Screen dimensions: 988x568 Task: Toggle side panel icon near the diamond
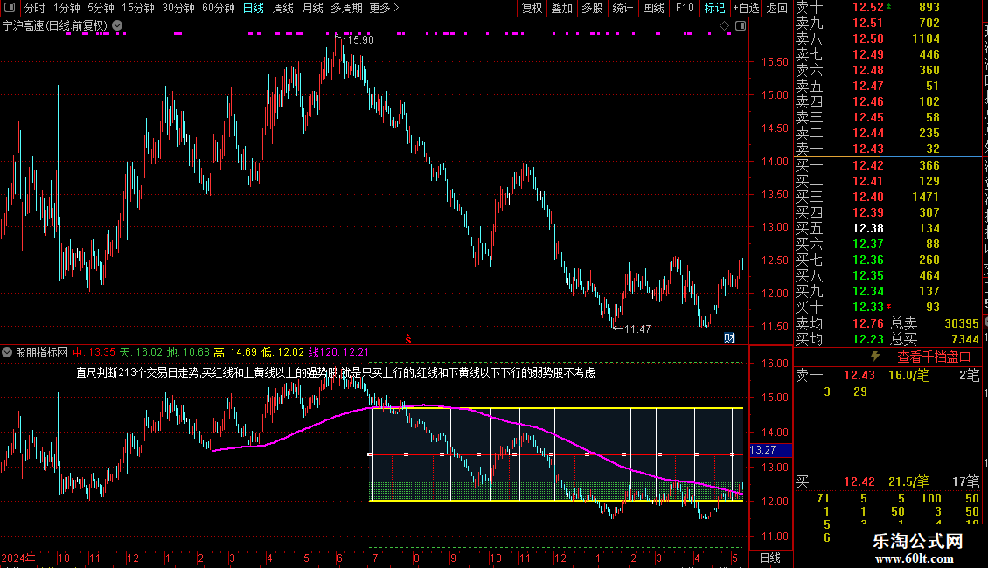pyautogui.click(x=741, y=26)
